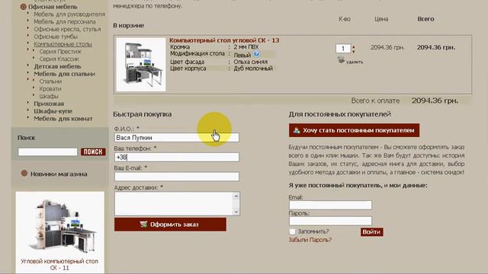Click the round icon beside Новинки магазина
488x274 pixels.
[24, 174]
